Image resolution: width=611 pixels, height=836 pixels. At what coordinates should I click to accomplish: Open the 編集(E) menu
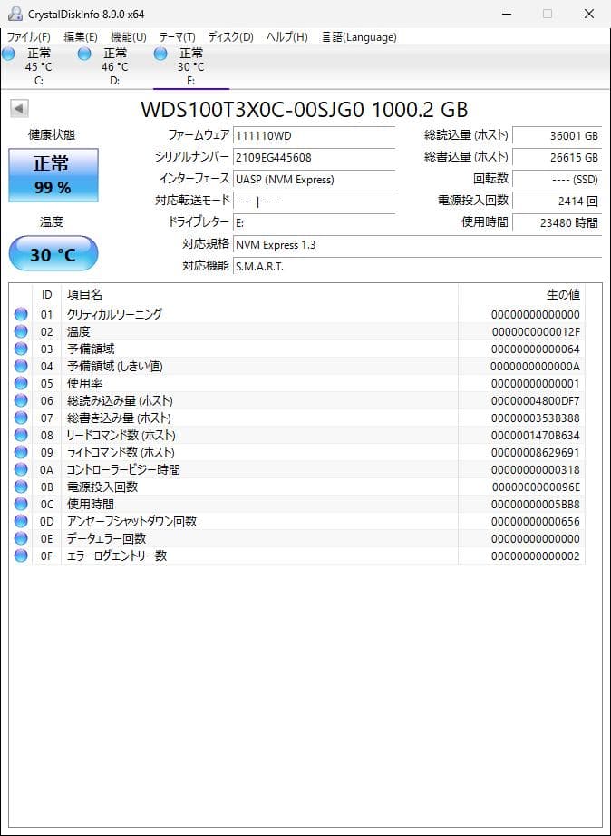click(x=81, y=37)
